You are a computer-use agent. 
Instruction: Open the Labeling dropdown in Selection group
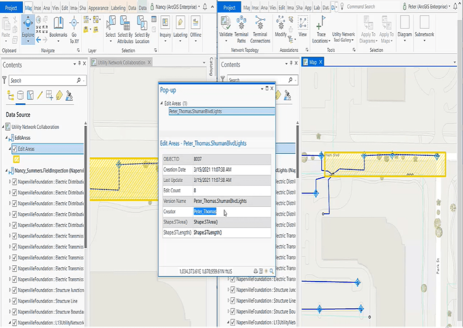point(181,28)
